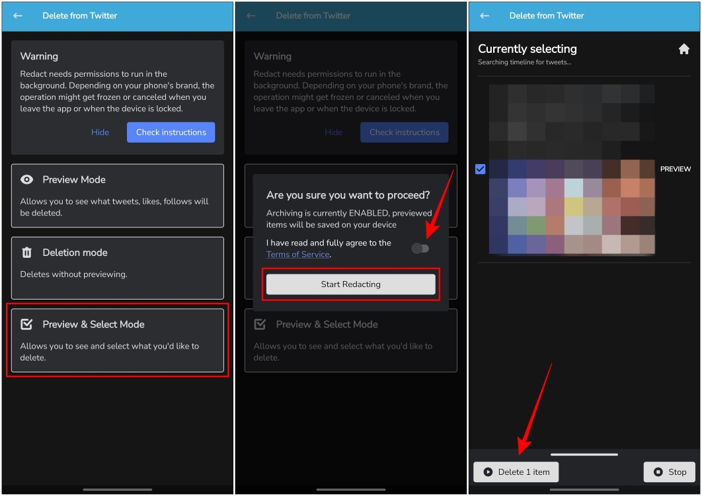702x496 pixels.
Task: Click the trash icon beside Deletion mode
Action: point(27,252)
